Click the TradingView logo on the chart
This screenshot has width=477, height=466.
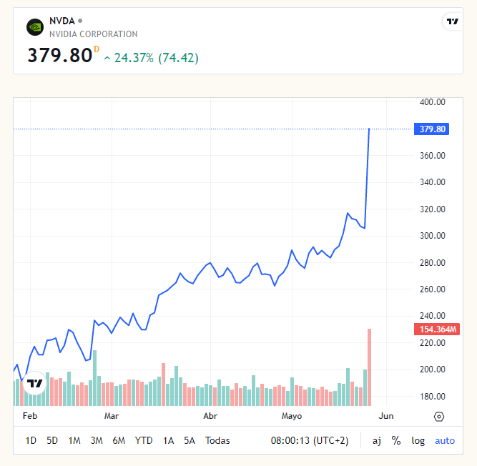click(34, 383)
